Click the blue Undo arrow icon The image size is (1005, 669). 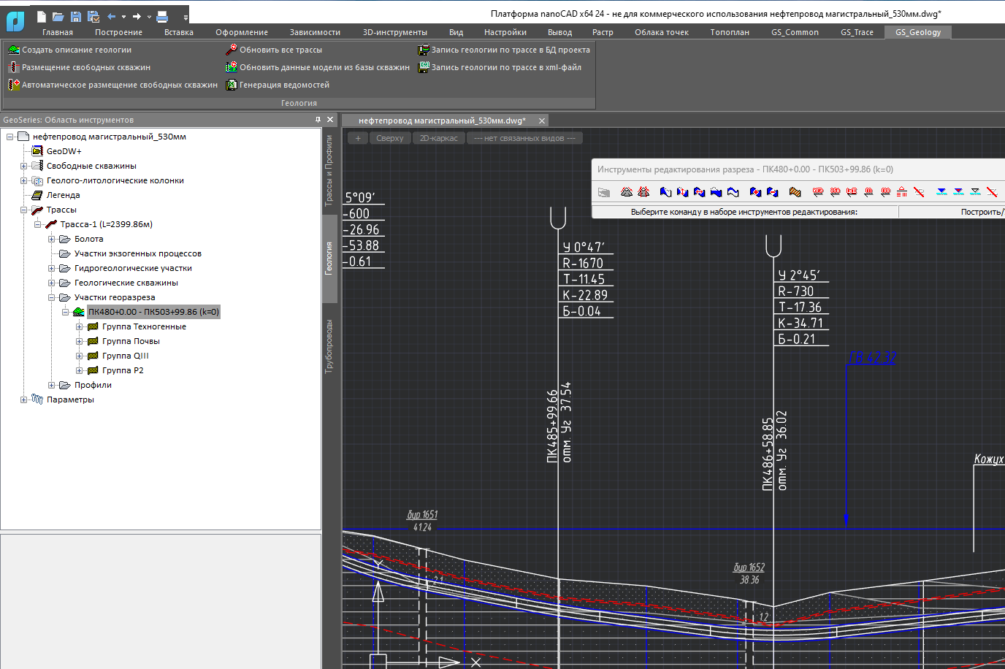click(x=111, y=16)
